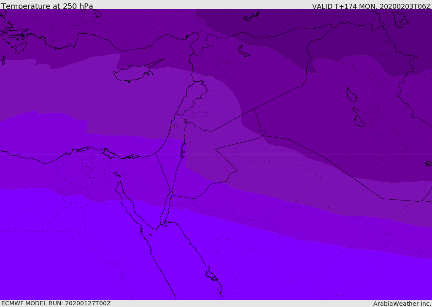Screen dimensions: 432x307
Task: Click the Jordan–Iraq–Saudi border junction
Action: click(262, 136)
